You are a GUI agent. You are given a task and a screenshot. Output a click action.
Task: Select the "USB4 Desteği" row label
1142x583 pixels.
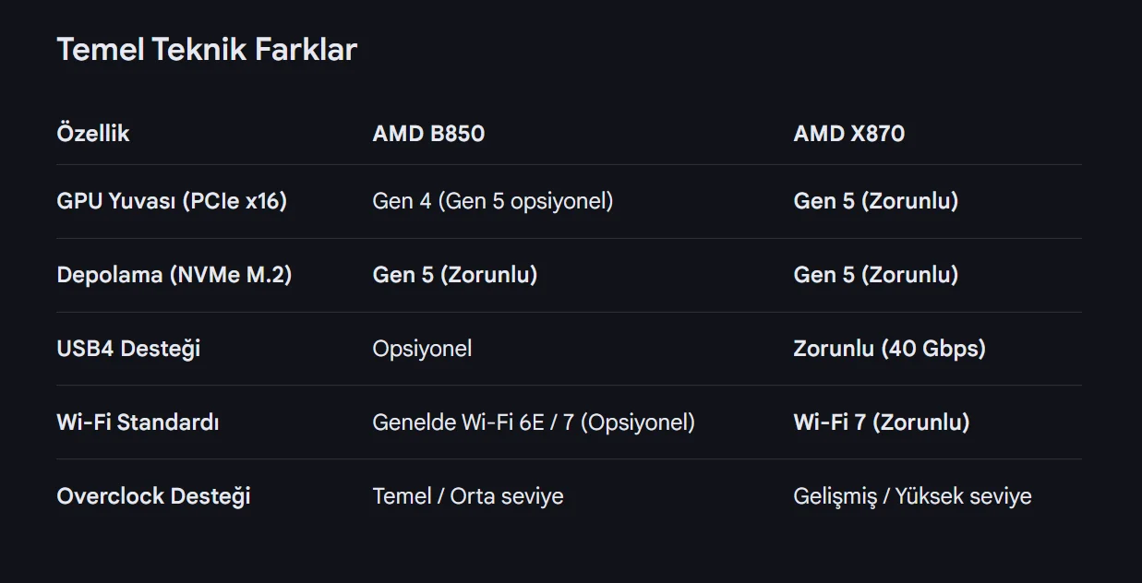click(x=128, y=349)
